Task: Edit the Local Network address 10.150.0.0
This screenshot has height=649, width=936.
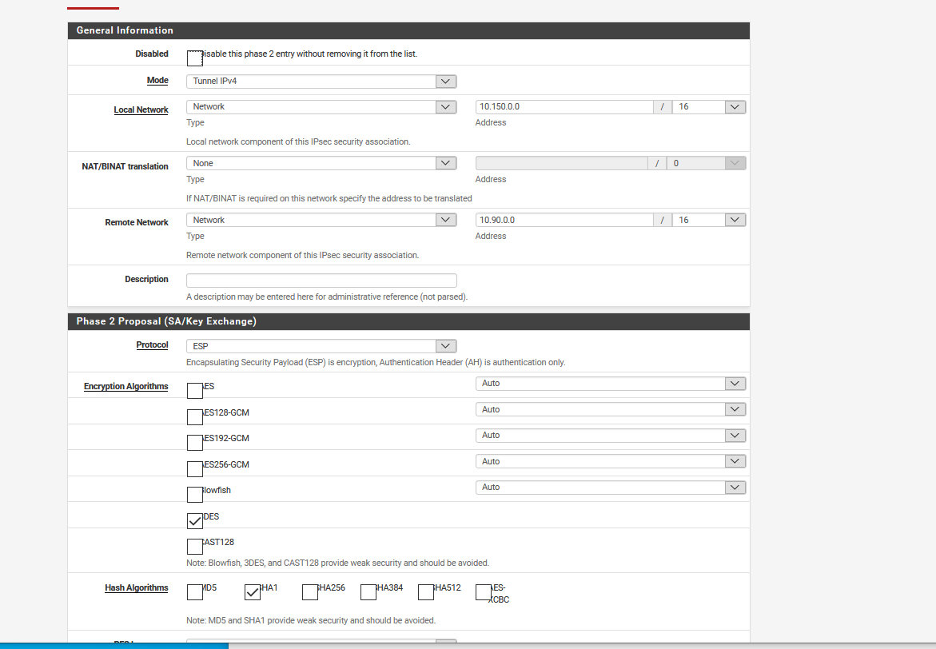Action: [x=564, y=107]
